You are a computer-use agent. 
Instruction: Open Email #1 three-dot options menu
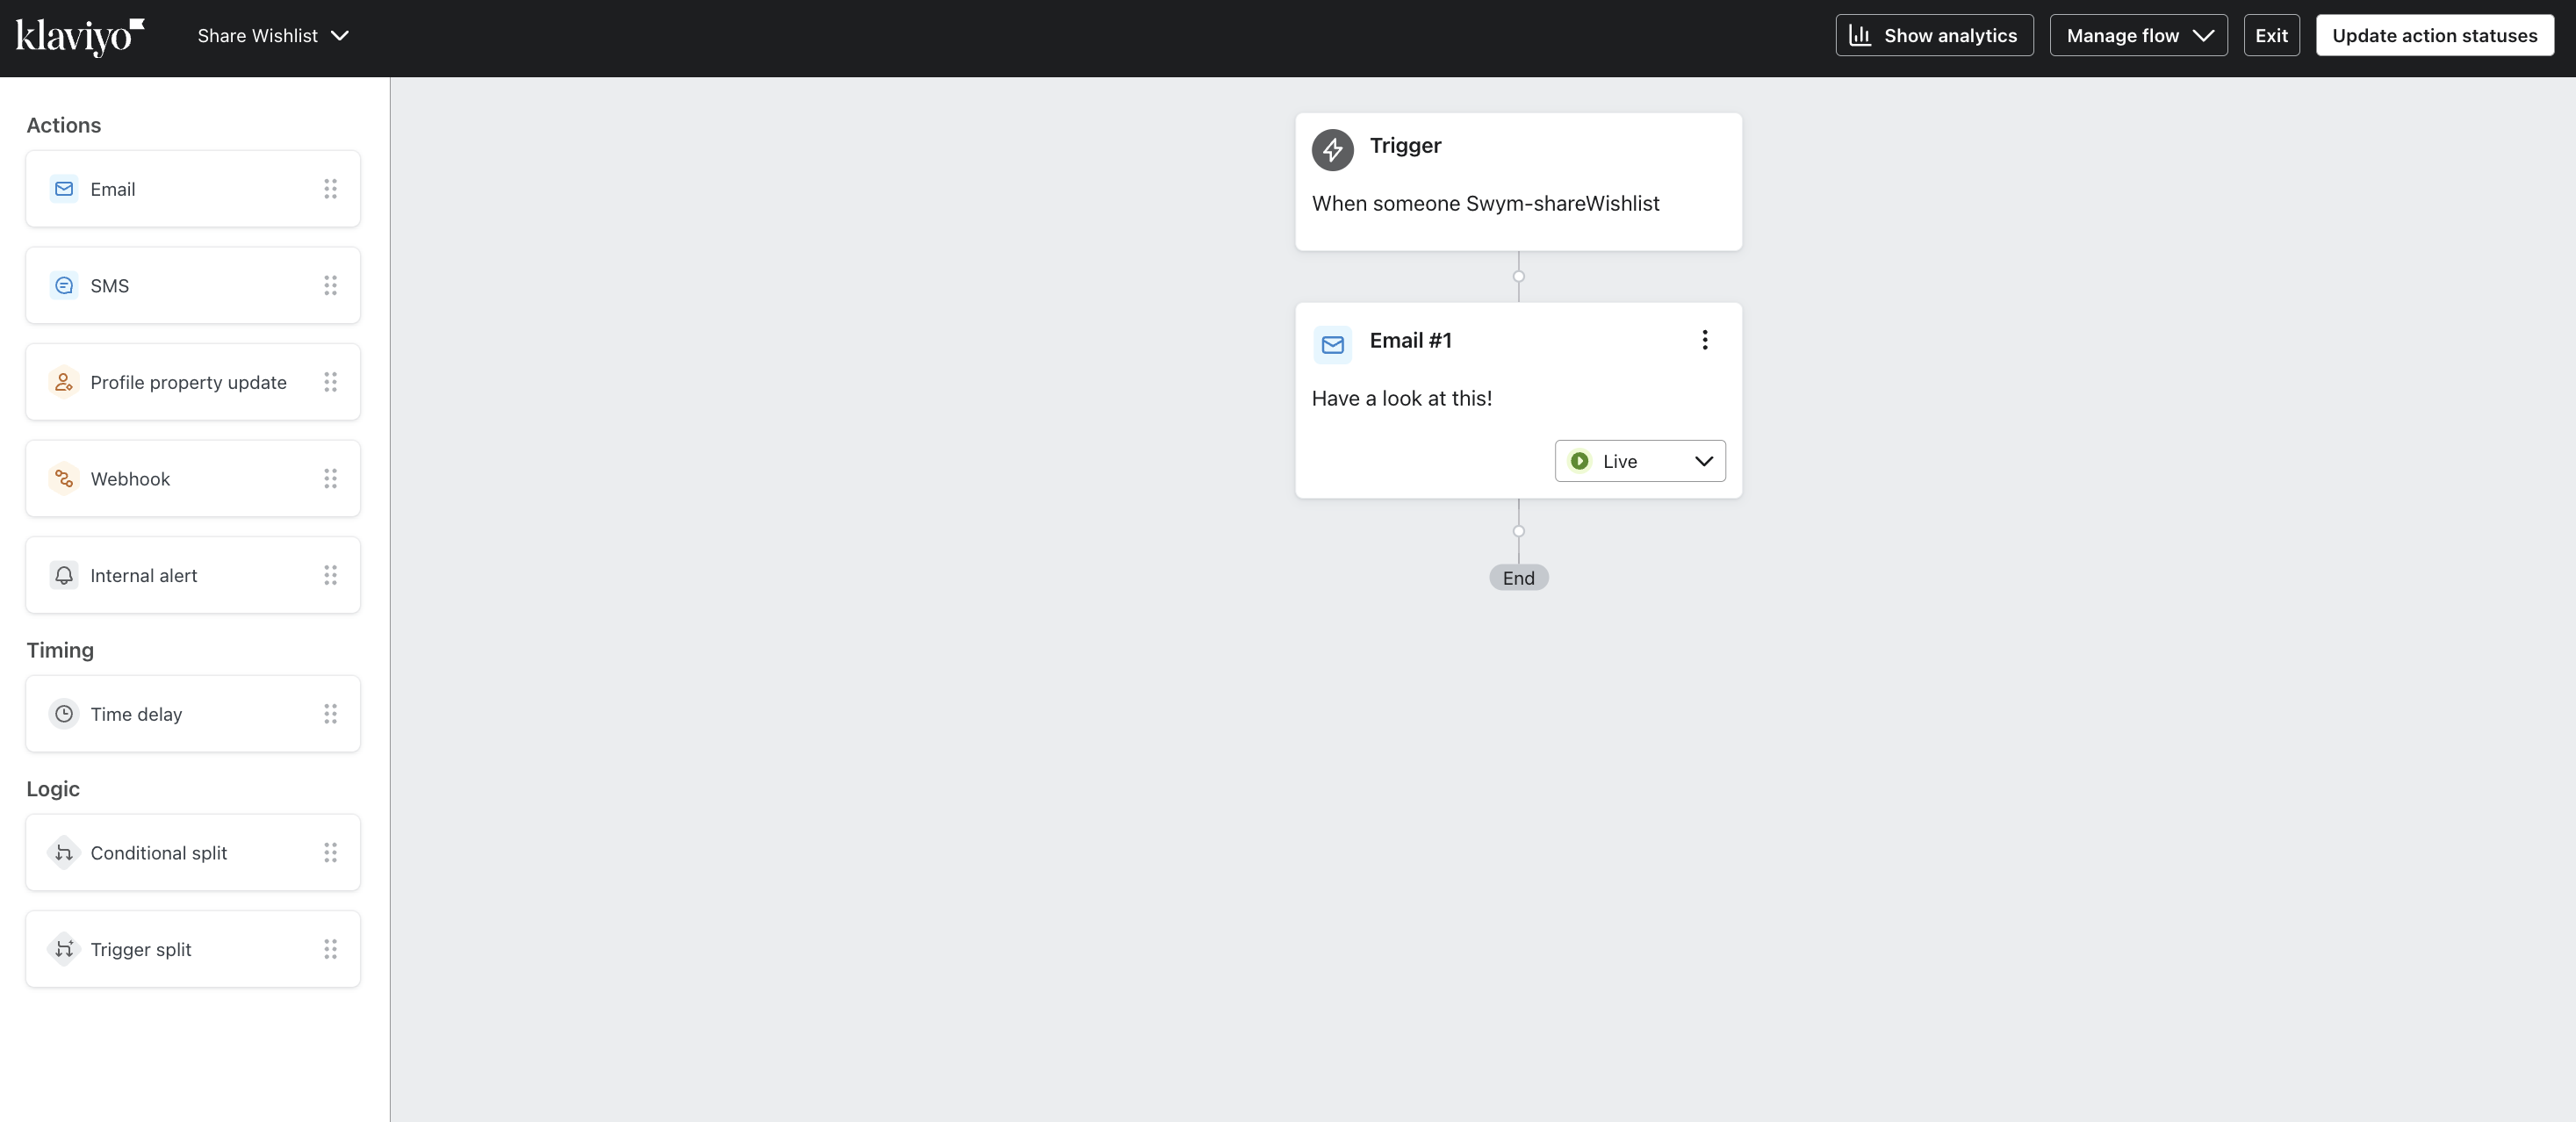coord(1705,340)
